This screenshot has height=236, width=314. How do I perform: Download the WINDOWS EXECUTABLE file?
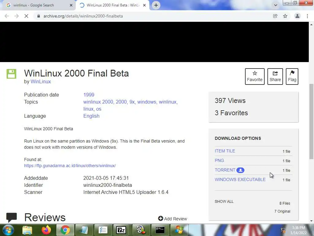coord(240,179)
